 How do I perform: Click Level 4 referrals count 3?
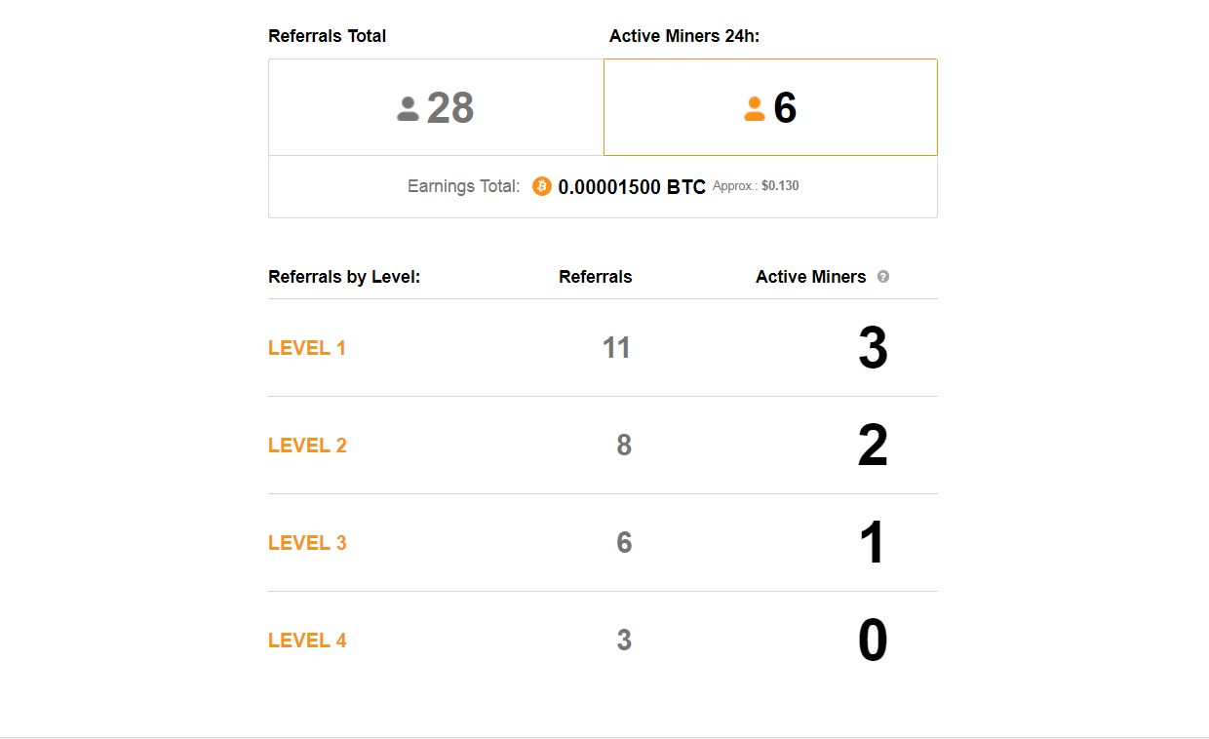pyautogui.click(x=624, y=641)
